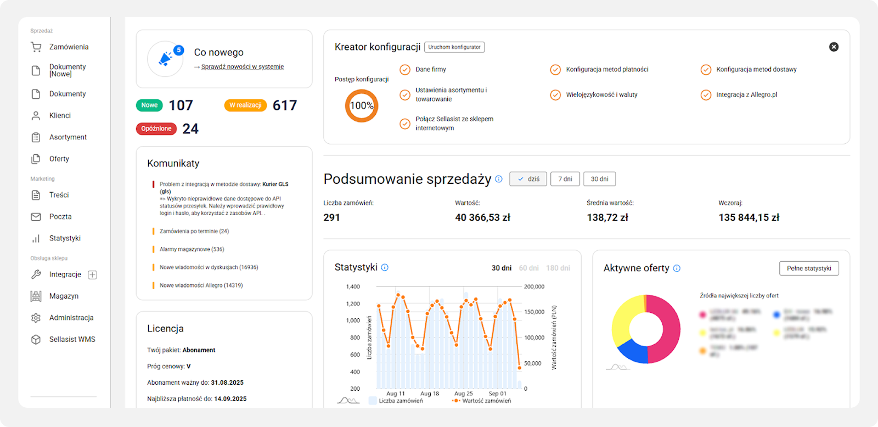Open the Alarmy magazynowe (536) notification
This screenshot has width=878, height=427.
192,249
